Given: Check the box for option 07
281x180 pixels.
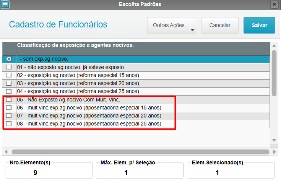Looking at the screenshot, I should click(x=8, y=116).
